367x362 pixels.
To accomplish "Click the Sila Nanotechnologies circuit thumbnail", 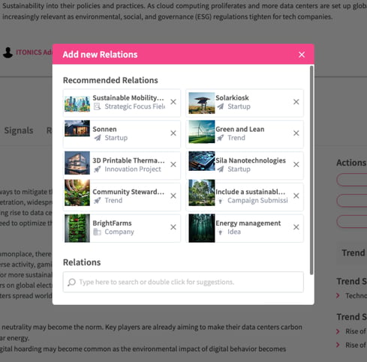I will coord(201,161).
